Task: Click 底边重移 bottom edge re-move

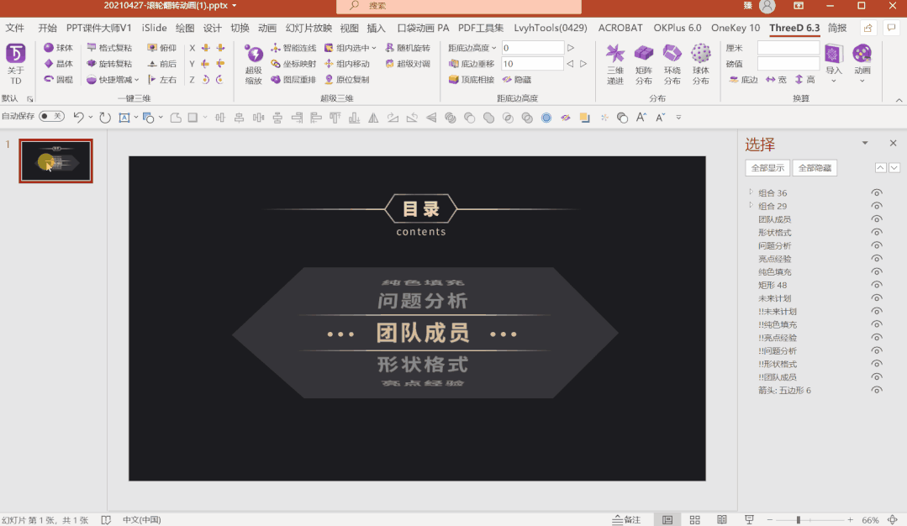Action: [472, 64]
